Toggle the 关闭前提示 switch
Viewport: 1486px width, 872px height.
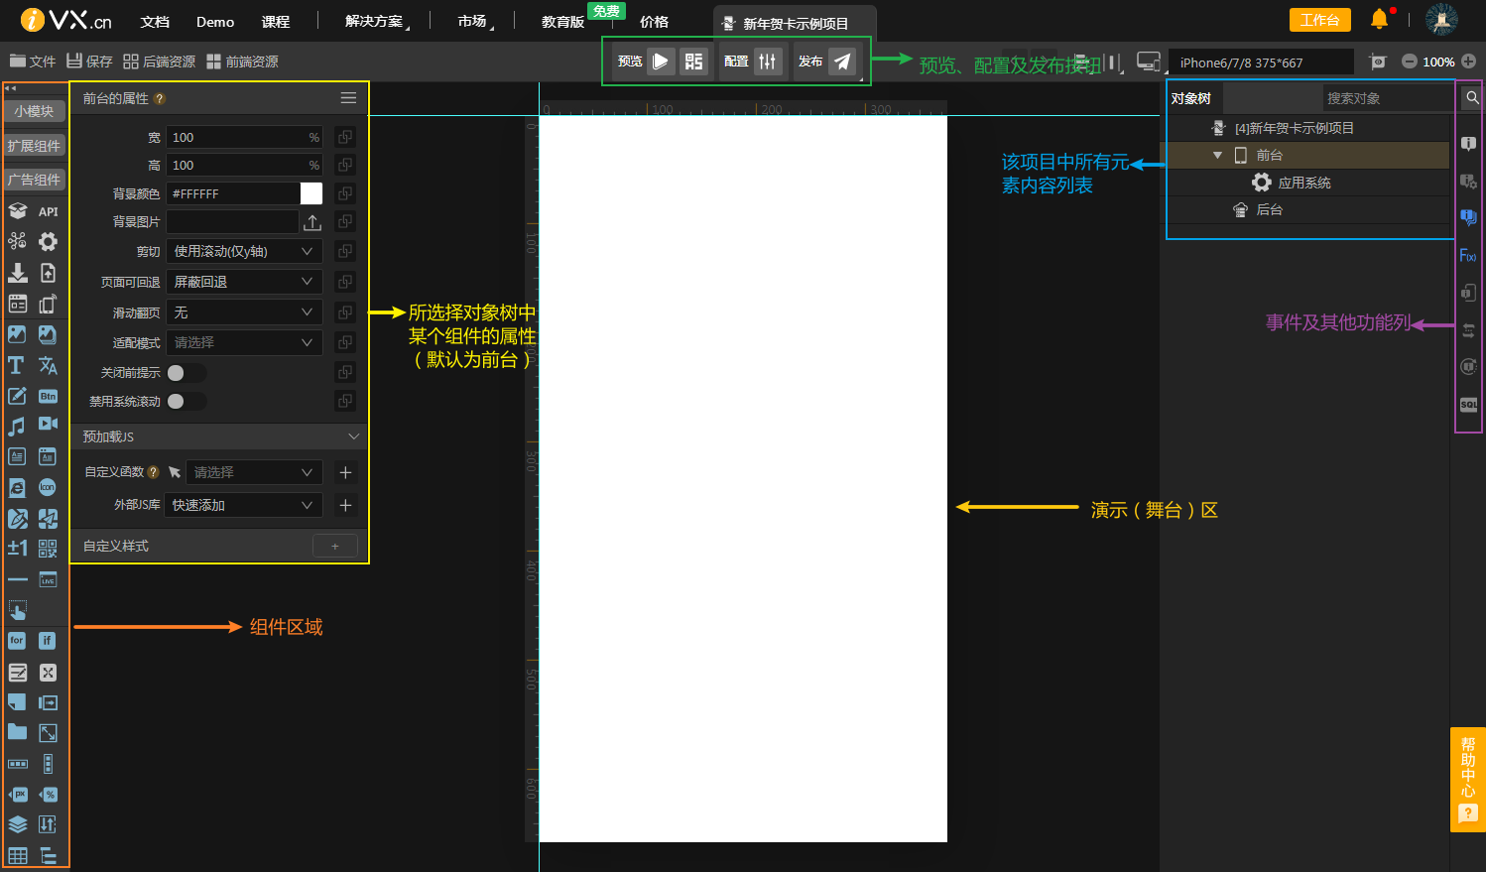[x=186, y=373]
